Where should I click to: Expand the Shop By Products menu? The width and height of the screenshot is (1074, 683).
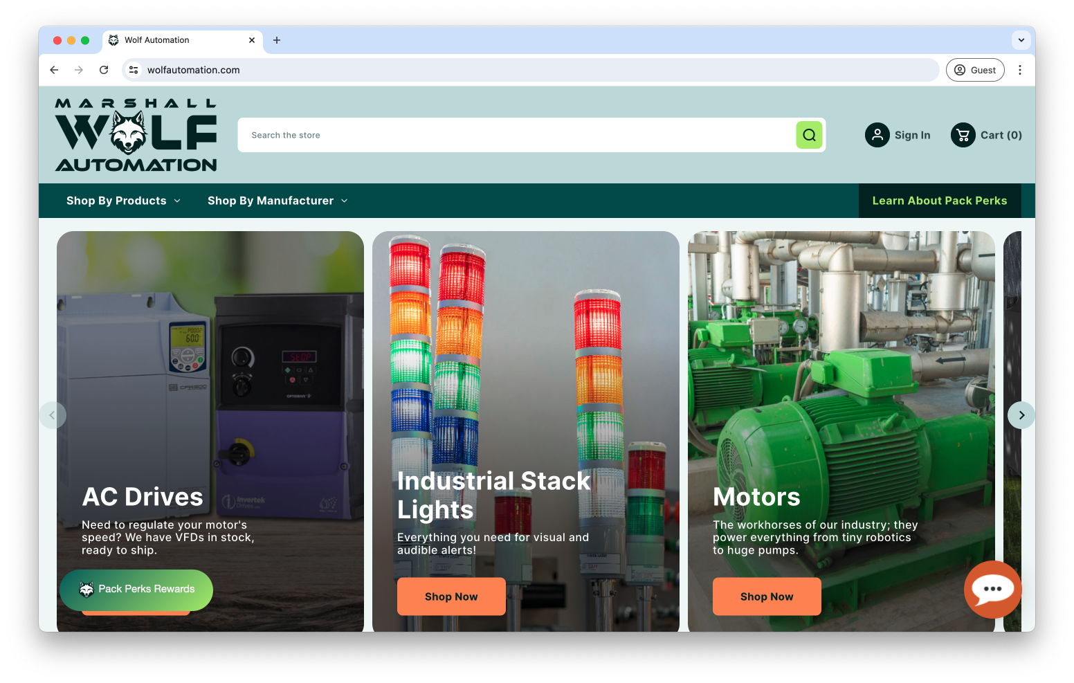124,201
